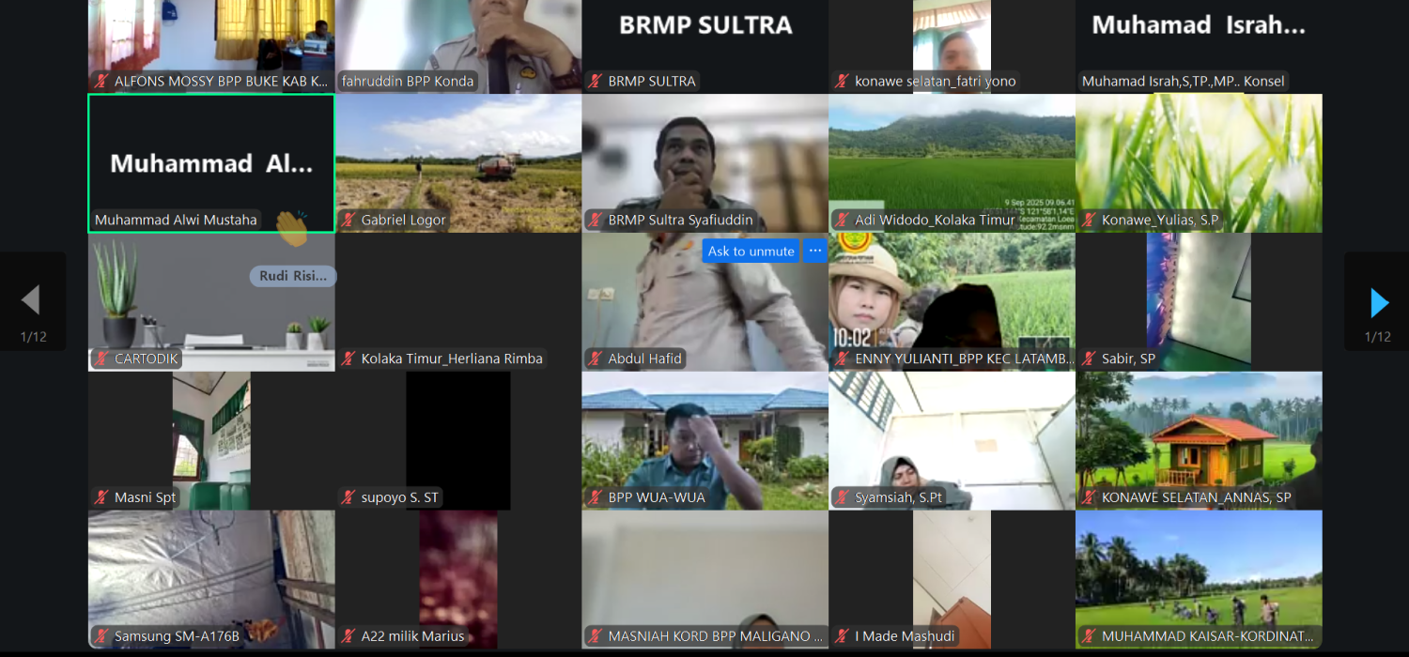
Task: Click the Rudi Risi... reaction label
Action: tap(293, 276)
